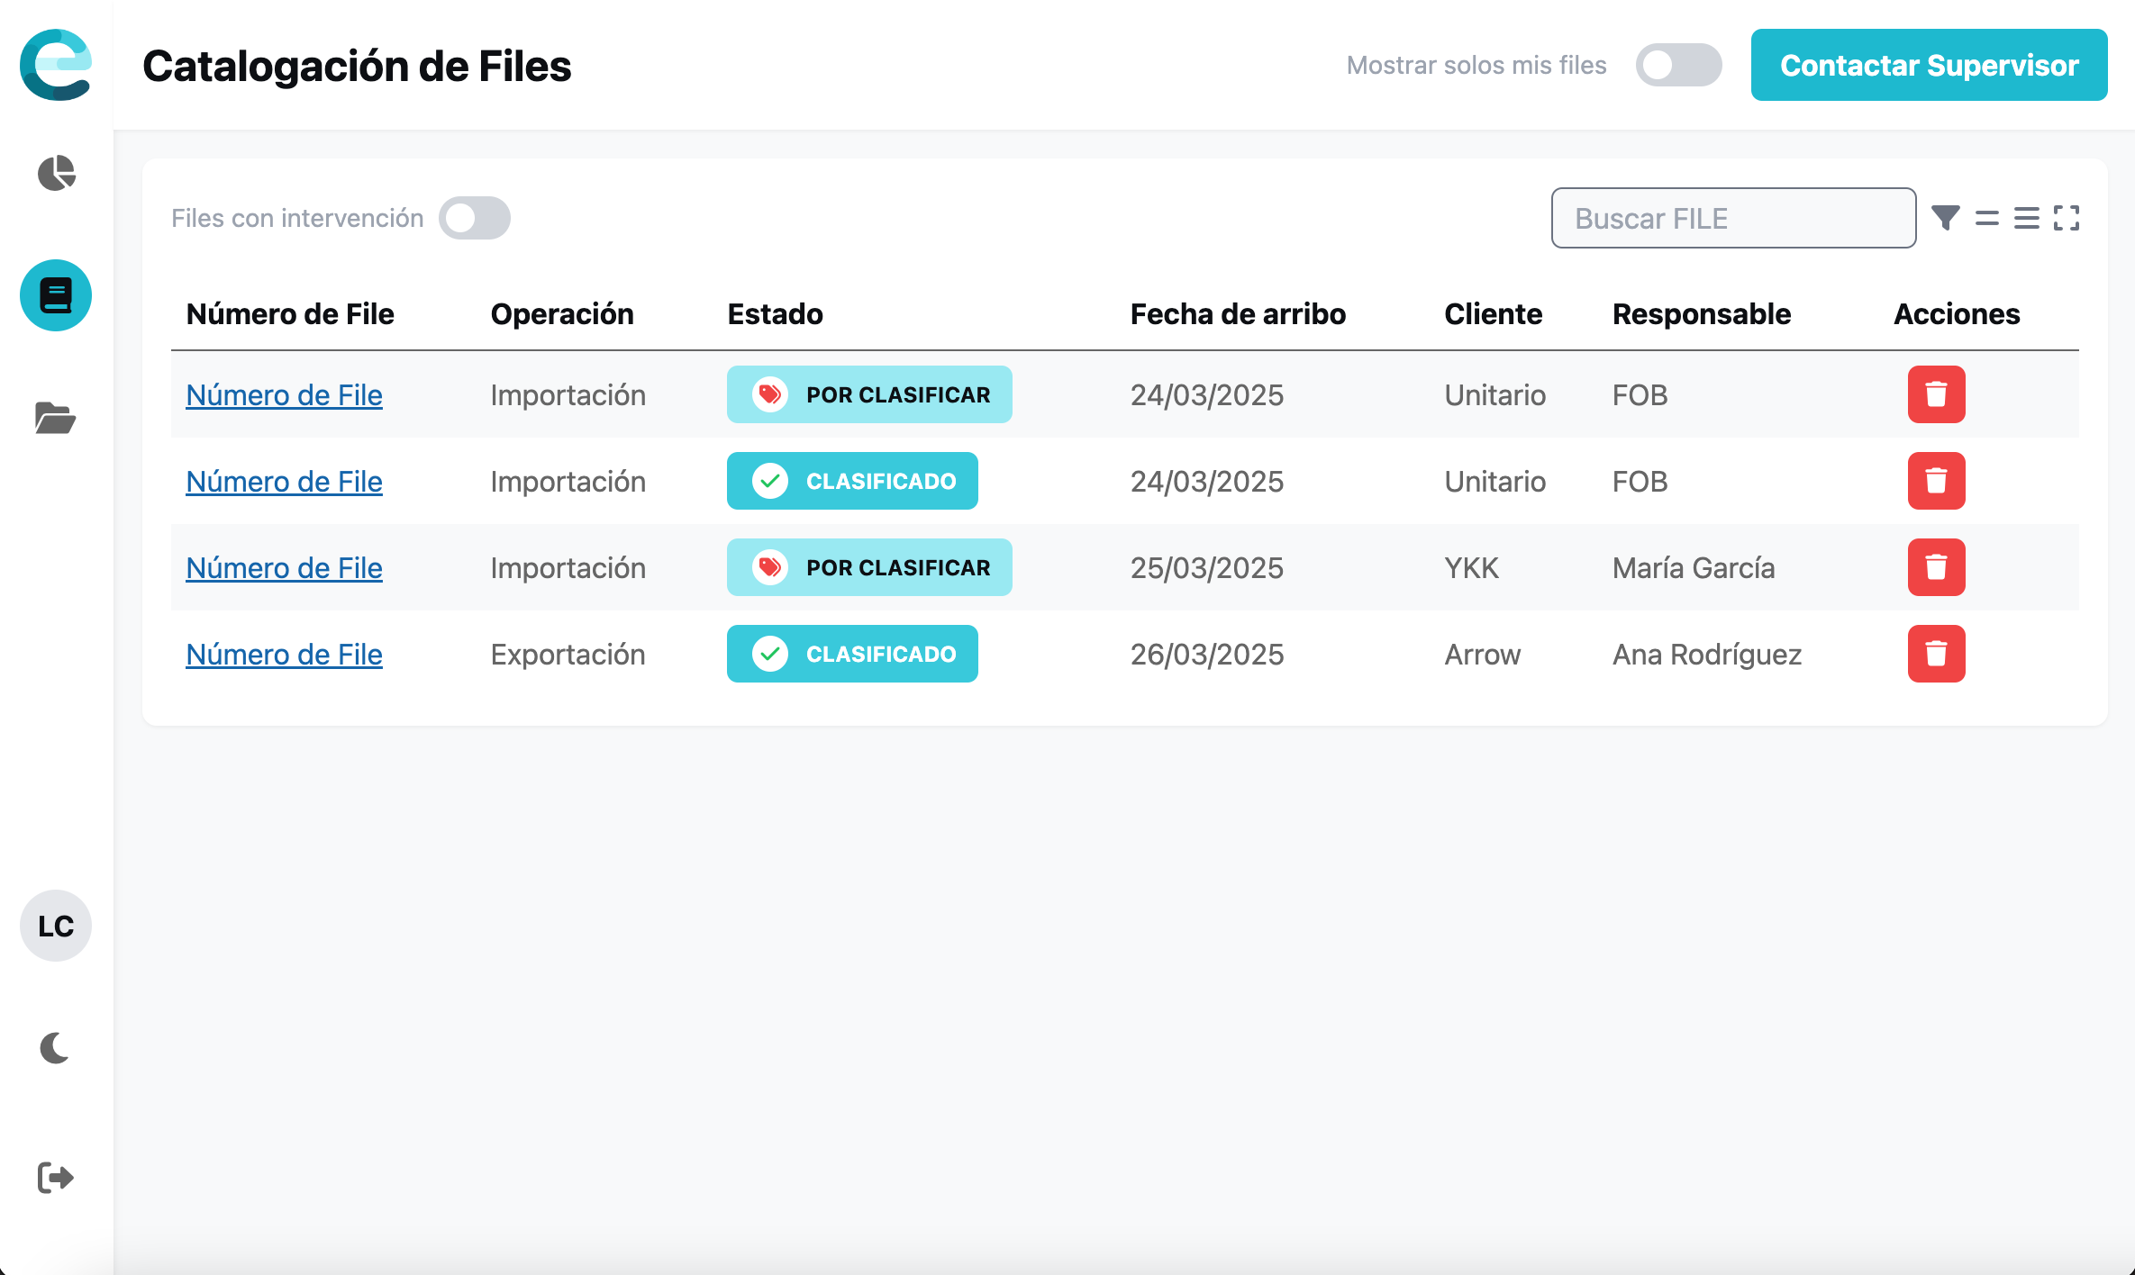Screen dimensions: 2135x1275
Task: Enter fullscreen table view icon
Action: pyautogui.click(x=2067, y=218)
